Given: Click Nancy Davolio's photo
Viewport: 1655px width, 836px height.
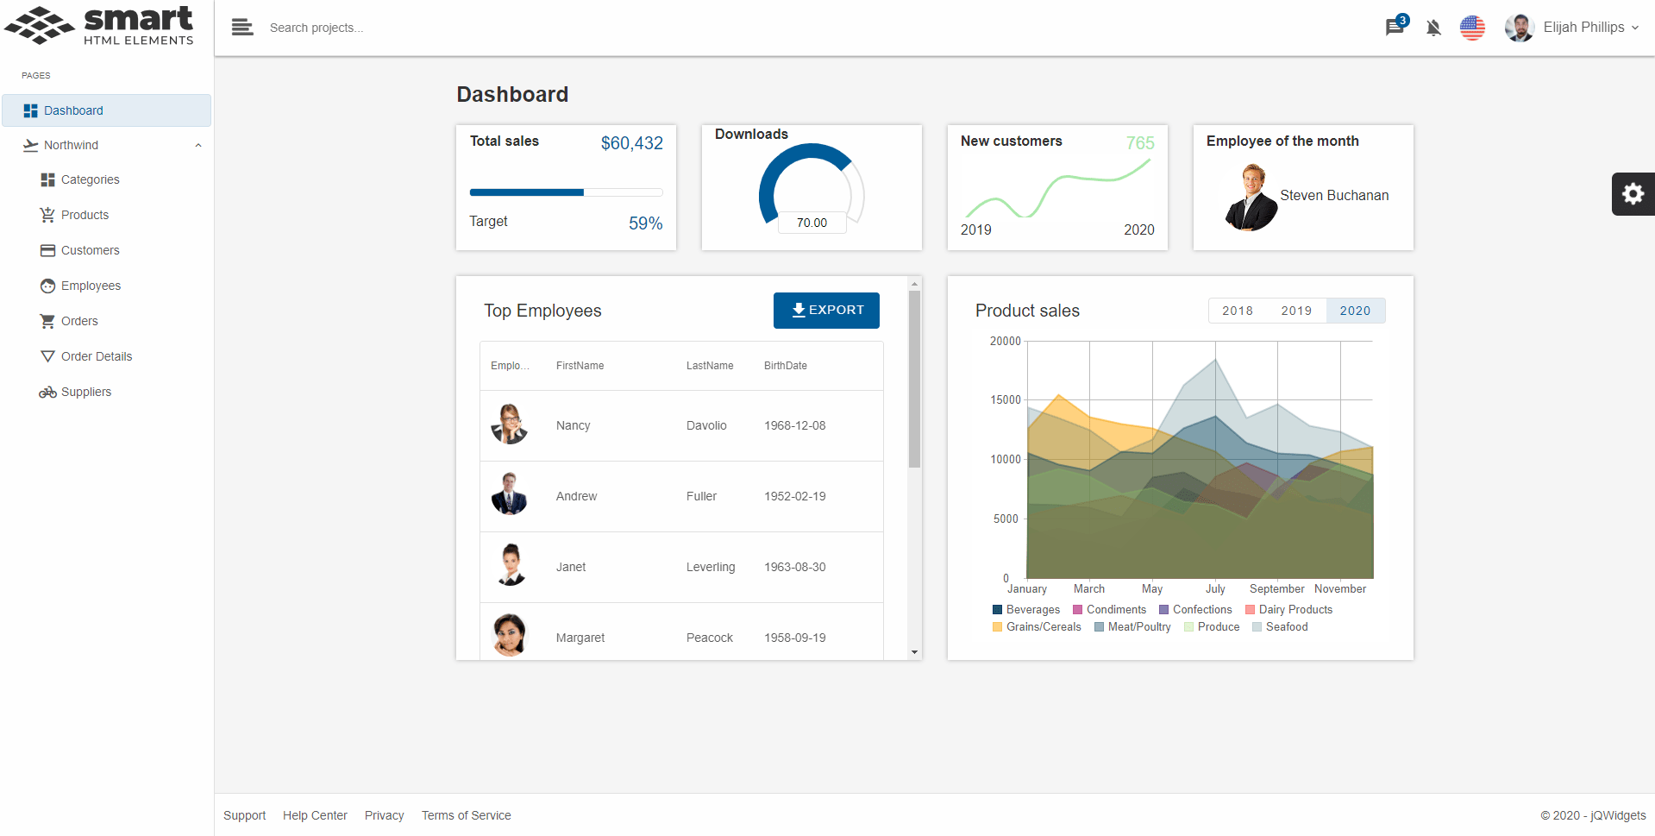Looking at the screenshot, I should (x=510, y=424).
